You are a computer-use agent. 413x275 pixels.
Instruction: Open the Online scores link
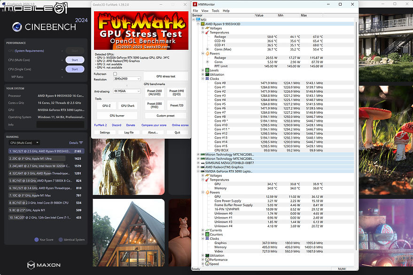[x=180, y=125]
